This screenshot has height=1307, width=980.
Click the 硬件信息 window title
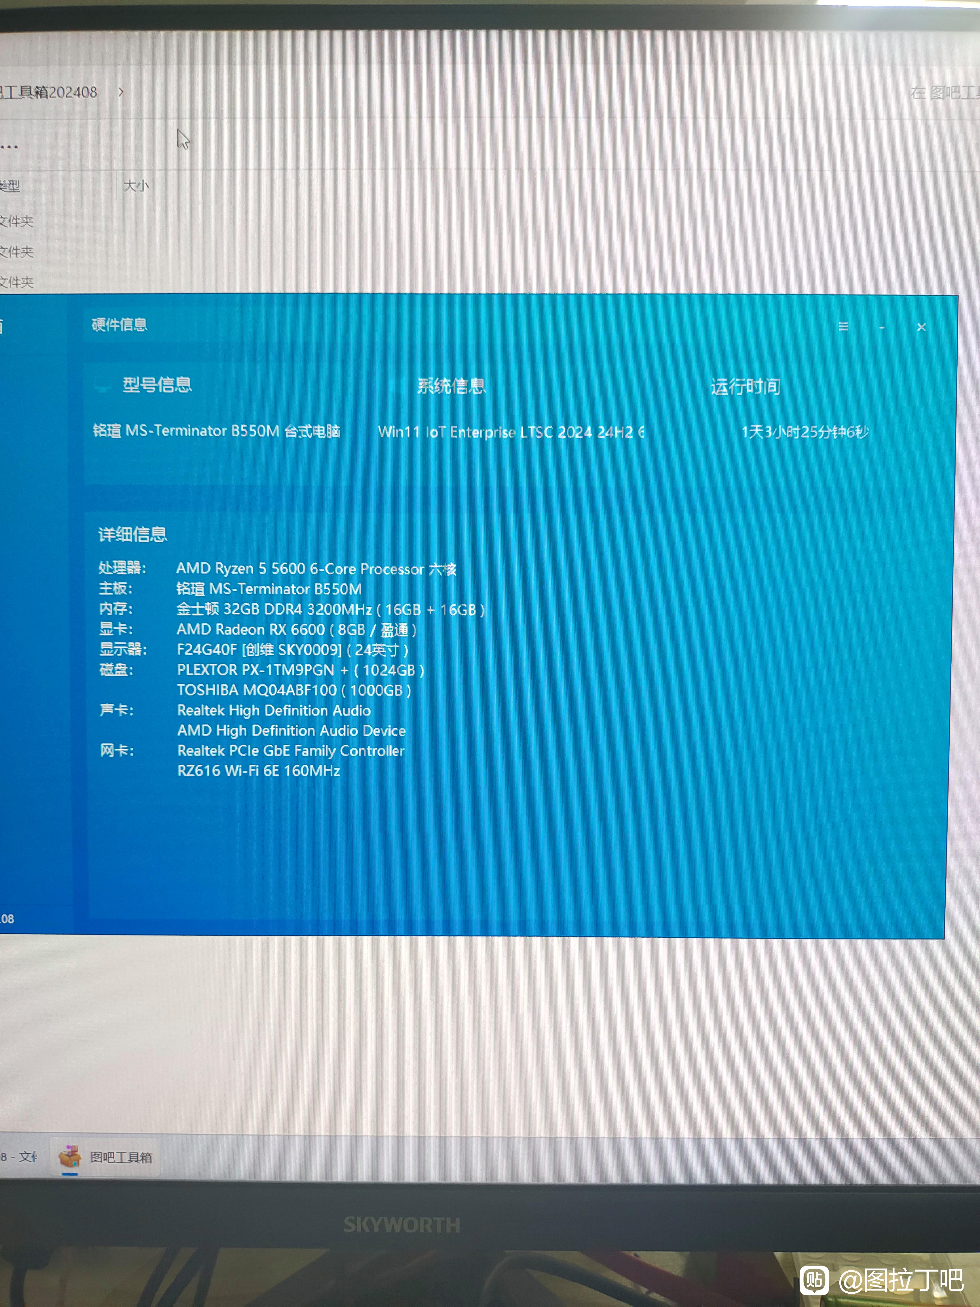pyautogui.click(x=119, y=325)
